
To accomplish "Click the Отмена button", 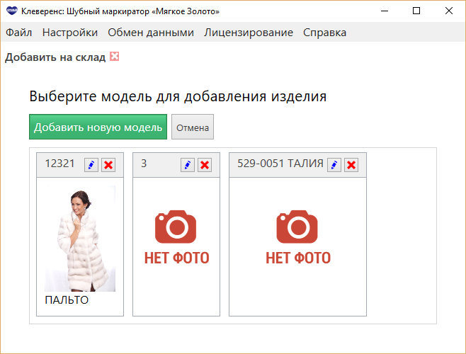I will 193,127.
